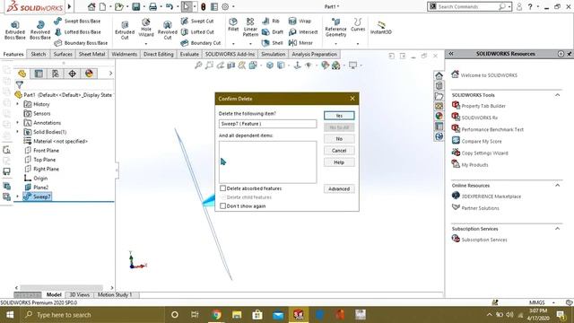The height and width of the screenshot is (323, 574).
Task: Switch to the Sketch tab
Action: [x=38, y=54]
